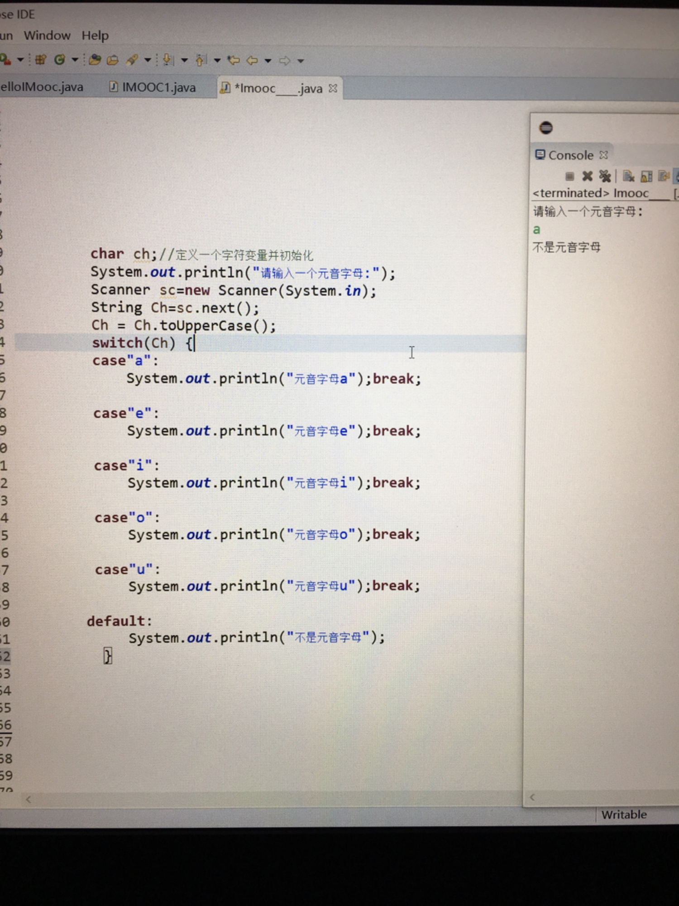The height and width of the screenshot is (906, 679).
Task: Click the Java file icon on IMOOC1.java tab
Action: point(114,87)
